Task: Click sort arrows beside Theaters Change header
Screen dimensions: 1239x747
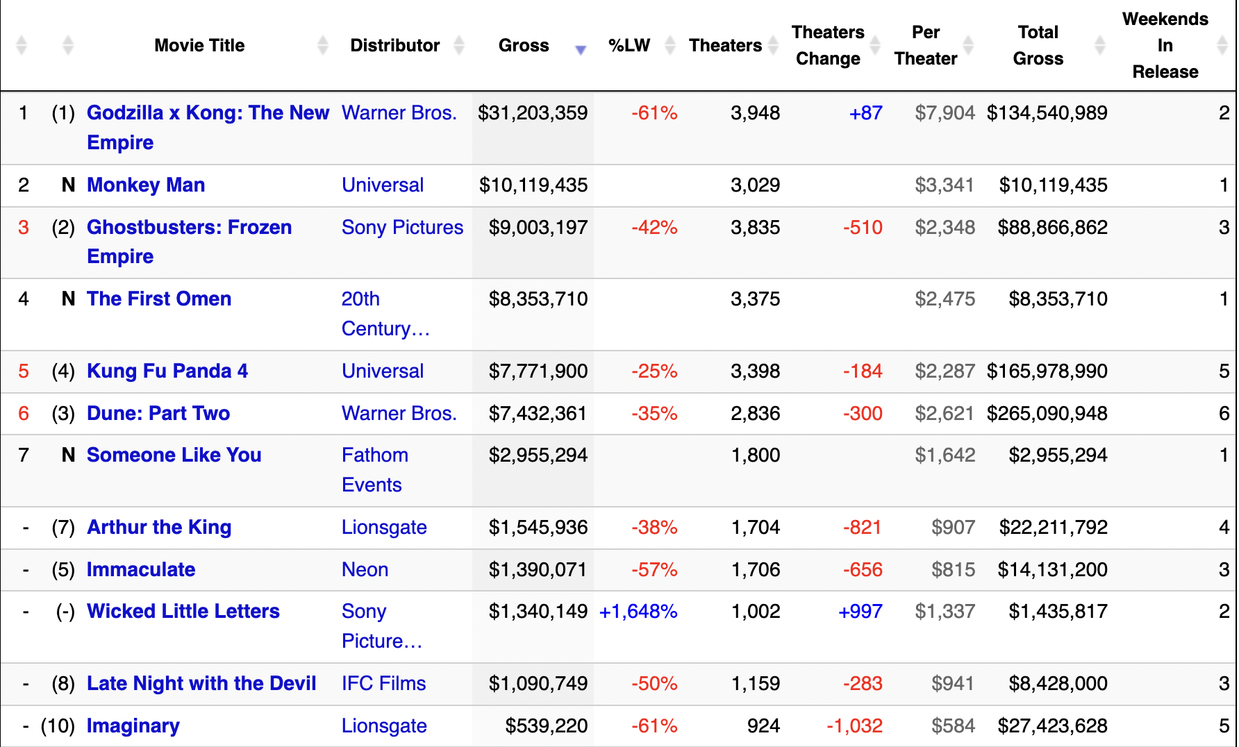Action: click(875, 45)
